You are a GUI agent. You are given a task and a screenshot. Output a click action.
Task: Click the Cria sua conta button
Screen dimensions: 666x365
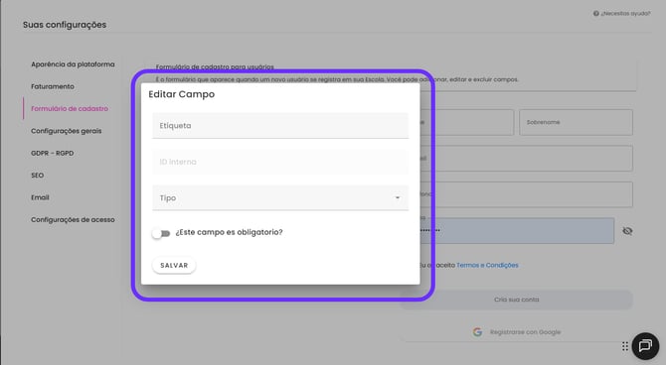click(x=517, y=300)
